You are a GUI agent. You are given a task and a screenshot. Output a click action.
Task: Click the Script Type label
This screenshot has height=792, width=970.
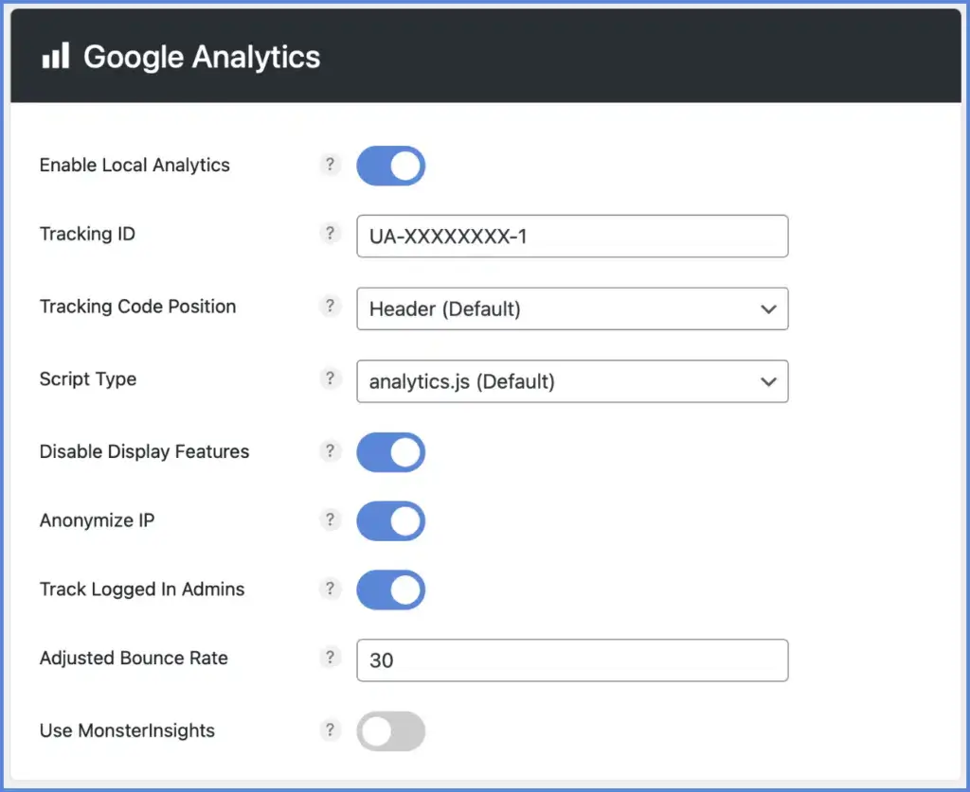[x=88, y=379]
